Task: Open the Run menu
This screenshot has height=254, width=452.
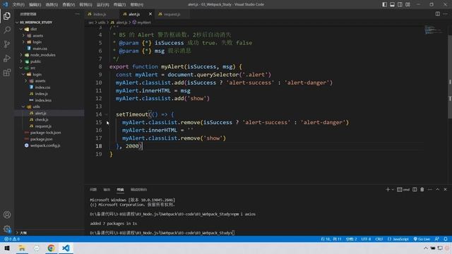Action: click(x=102, y=5)
